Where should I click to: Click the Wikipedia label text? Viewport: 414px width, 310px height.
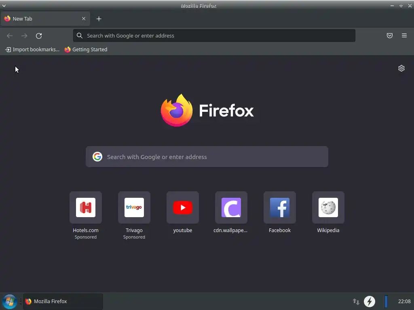[x=328, y=230]
